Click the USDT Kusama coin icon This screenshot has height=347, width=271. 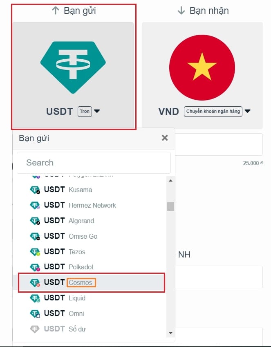pos(35,190)
